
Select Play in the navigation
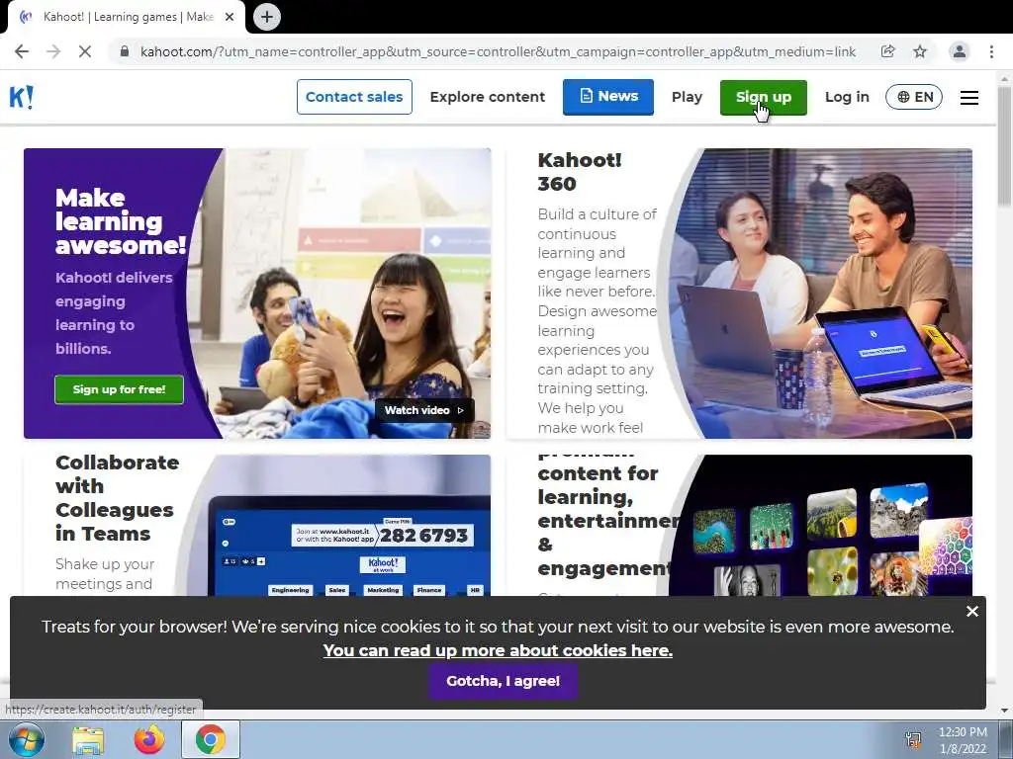pos(687,97)
